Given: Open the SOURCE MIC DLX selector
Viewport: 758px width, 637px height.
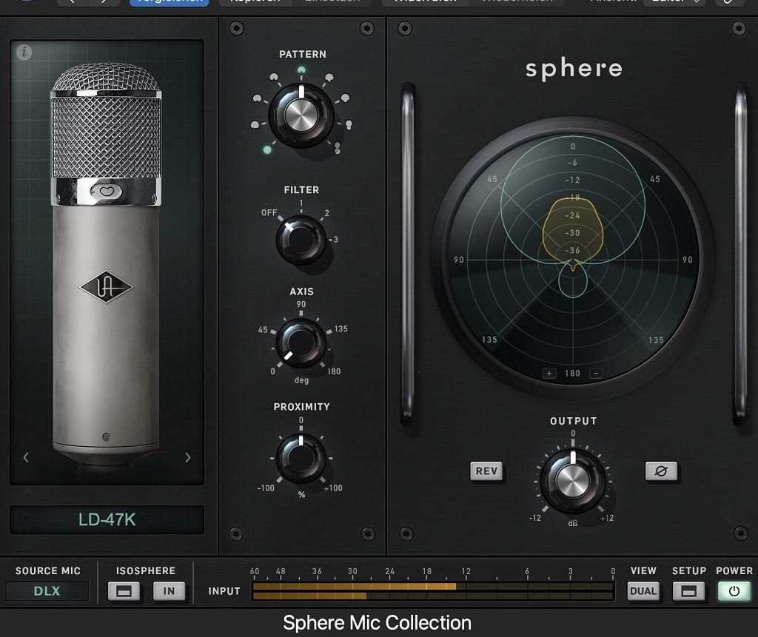Looking at the screenshot, I should [47, 590].
